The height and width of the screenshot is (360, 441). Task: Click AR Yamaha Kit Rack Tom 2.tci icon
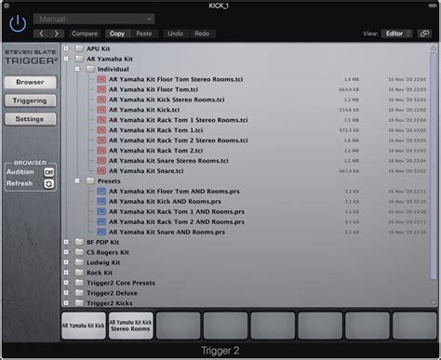point(101,151)
